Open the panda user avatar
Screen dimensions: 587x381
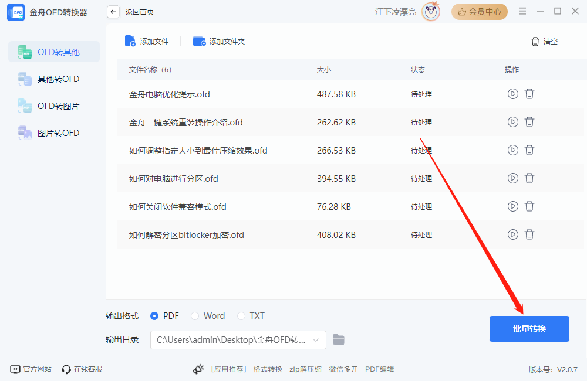[x=431, y=12]
